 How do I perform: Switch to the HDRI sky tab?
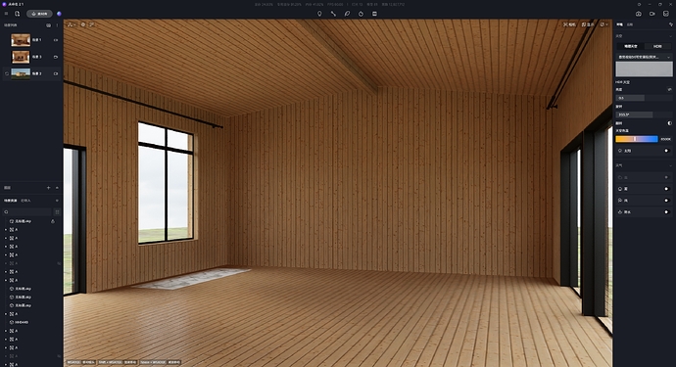657,46
